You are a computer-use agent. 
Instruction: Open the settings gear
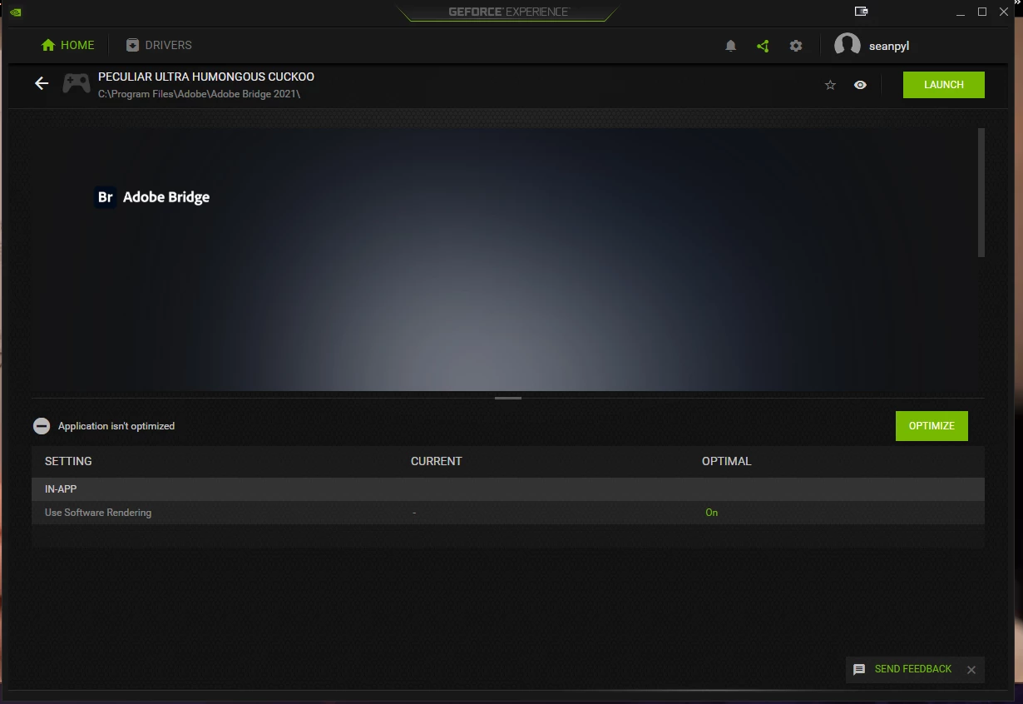796,46
